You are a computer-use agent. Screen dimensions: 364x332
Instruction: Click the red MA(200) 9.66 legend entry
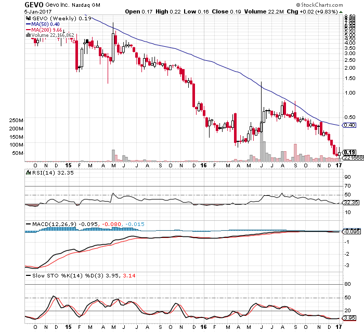[44, 30]
